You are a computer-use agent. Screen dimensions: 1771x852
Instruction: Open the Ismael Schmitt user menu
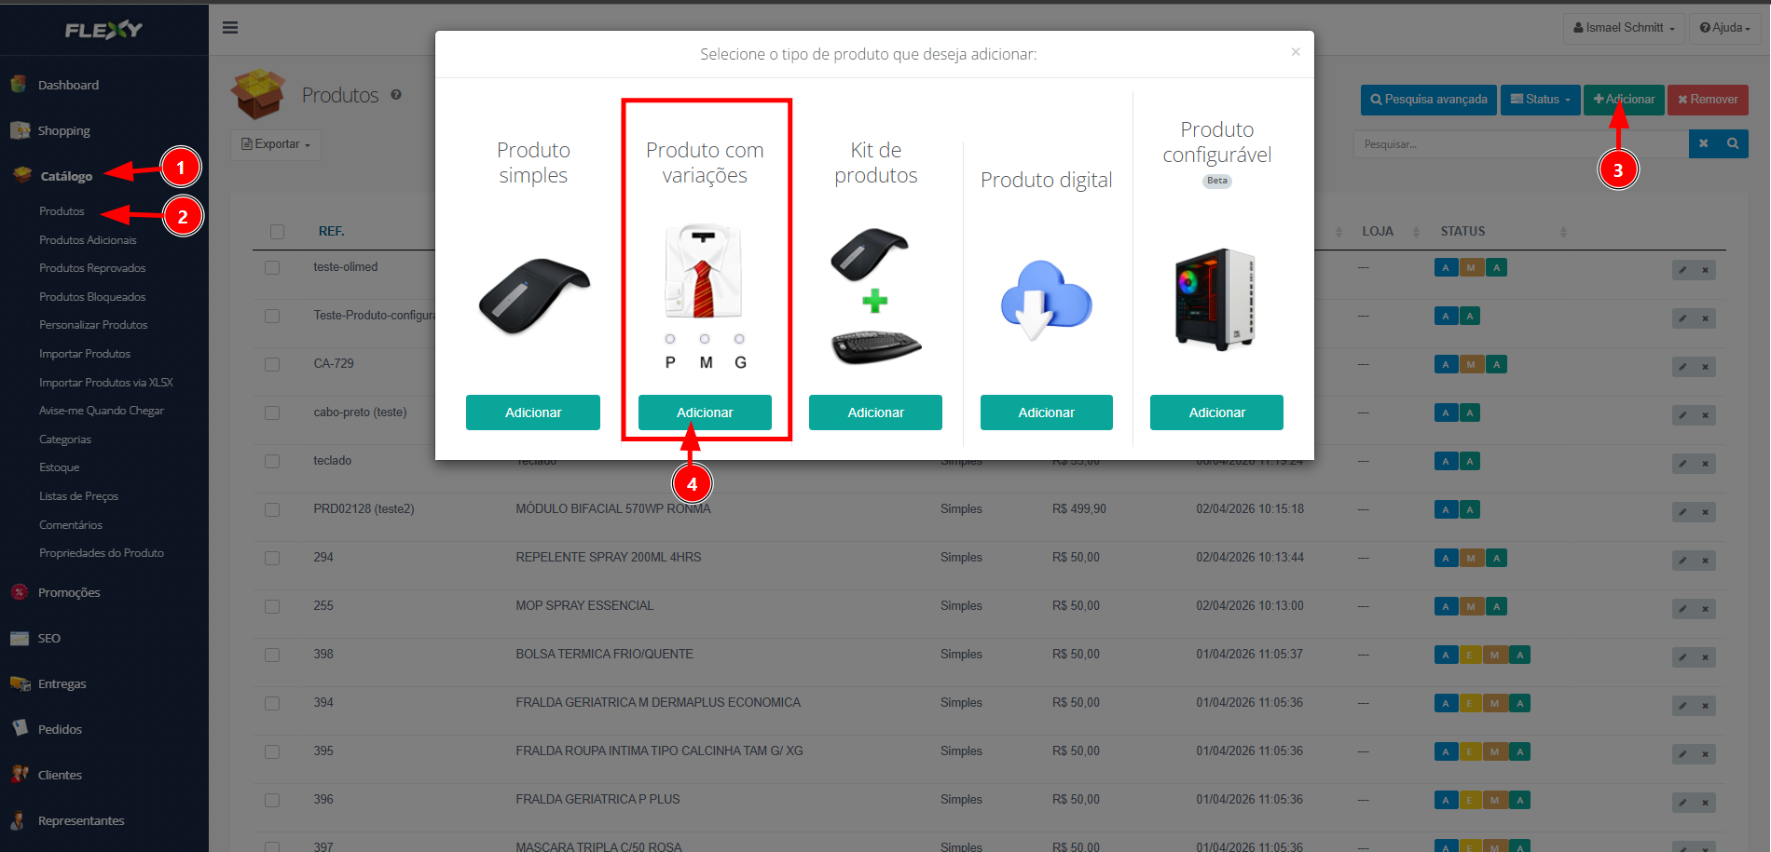click(x=1624, y=28)
